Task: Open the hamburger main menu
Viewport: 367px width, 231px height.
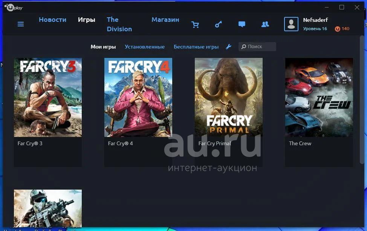Action: (21, 24)
